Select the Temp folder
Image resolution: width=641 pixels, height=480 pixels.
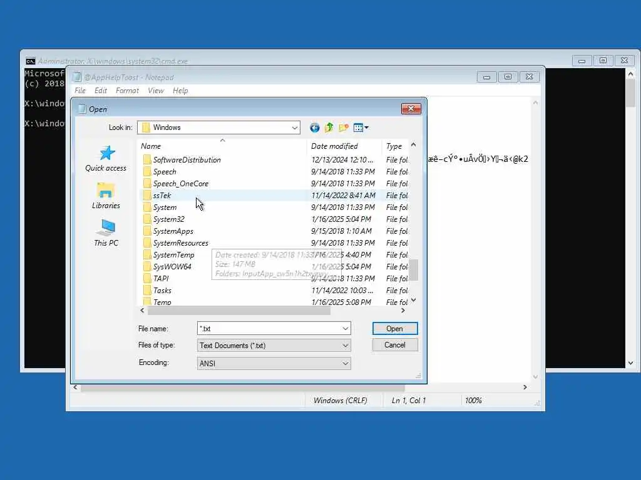(162, 302)
